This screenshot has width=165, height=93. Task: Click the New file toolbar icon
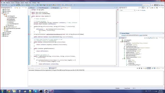click(x=2, y=5)
